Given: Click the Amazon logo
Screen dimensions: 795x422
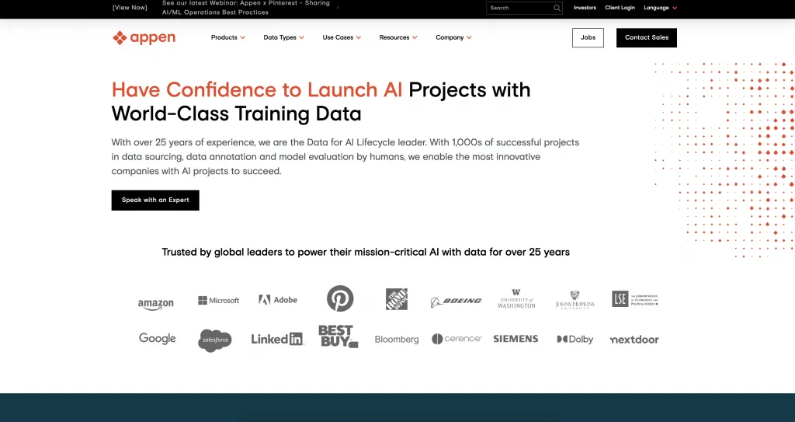Looking at the screenshot, I should click(155, 304).
